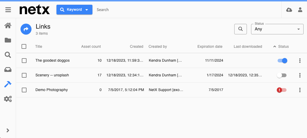
Task: Click Kendra Dunham in The goodest doggos row
Action: click(165, 60)
